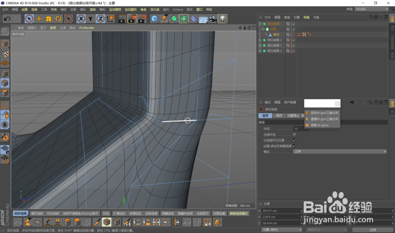
Task: Expand the 细分曲面.3 object tree
Action: click(x=260, y=51)
